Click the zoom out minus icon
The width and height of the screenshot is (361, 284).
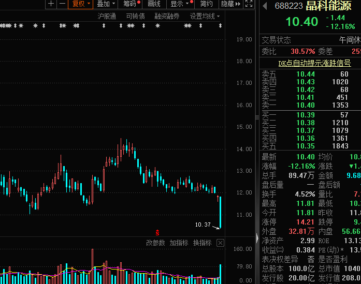[62, 4]
